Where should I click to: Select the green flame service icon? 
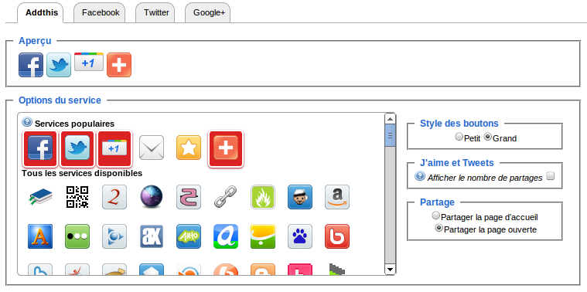coord(263,197)
